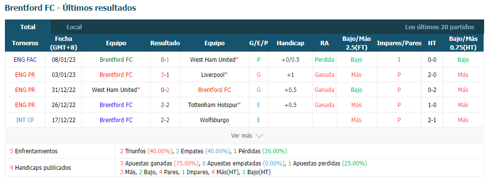This screenshot has height=181, width=489.
Task: Click the Handicap column header
Action: [x=290, y=43]
